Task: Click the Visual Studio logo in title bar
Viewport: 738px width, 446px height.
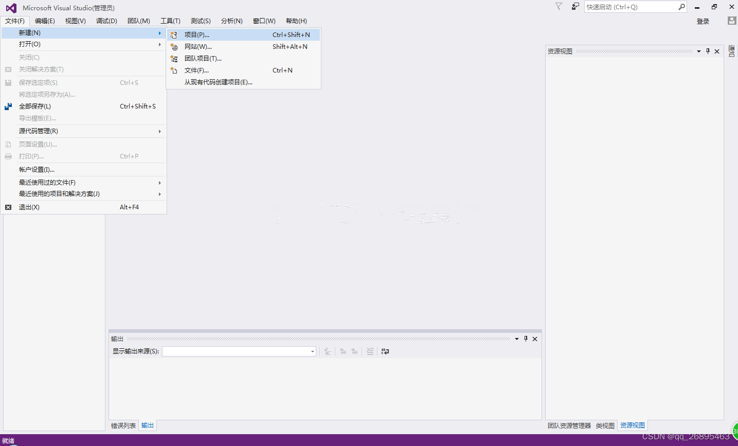Action: click(x=11, y=8)
